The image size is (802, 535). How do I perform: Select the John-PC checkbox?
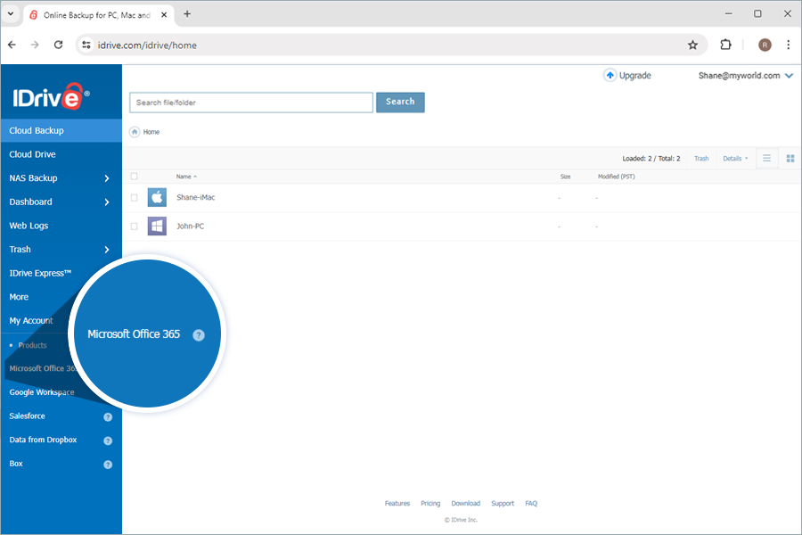point(134,226)
